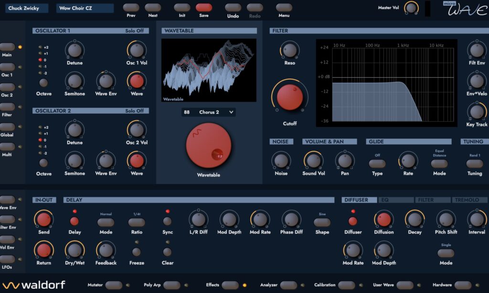Toggle the Diffuser enable button

click(353, 221)
